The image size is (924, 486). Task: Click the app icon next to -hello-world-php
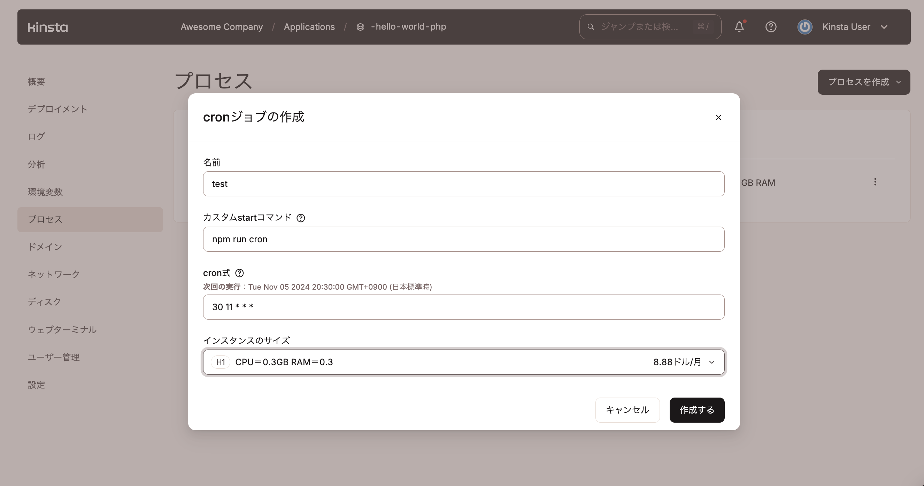[x=360, y=27]
